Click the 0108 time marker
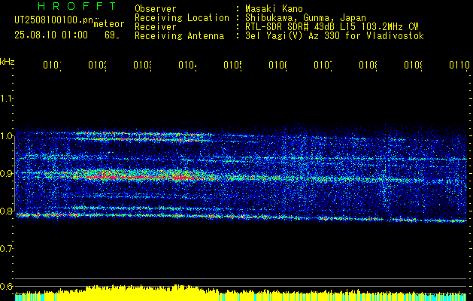This screenshot has height=301, width=473. point(368,65)
